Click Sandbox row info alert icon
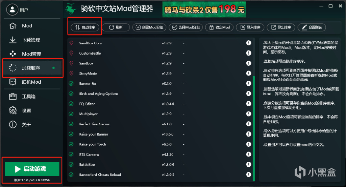This screenshot has height=187, width=346. (249, 63)
